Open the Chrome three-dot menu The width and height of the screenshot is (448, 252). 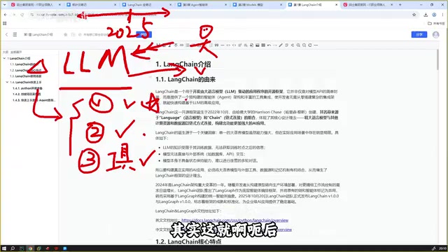point(442,15)
